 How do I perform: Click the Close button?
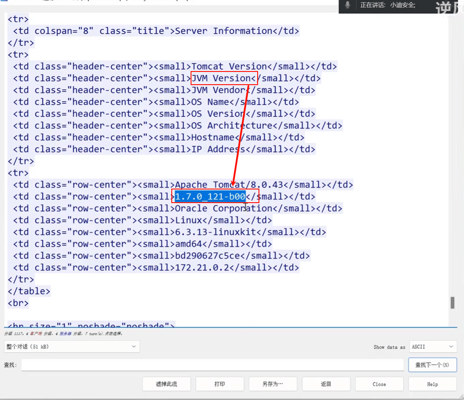379,384
